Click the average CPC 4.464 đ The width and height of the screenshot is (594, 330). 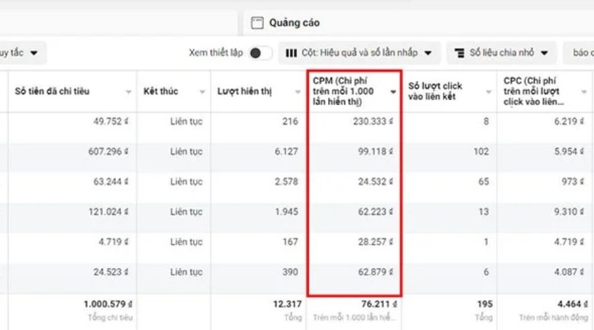572,304
